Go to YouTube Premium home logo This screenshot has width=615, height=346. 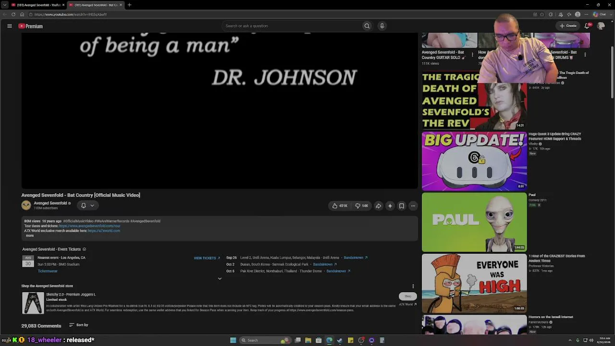(x=31, y=26)
